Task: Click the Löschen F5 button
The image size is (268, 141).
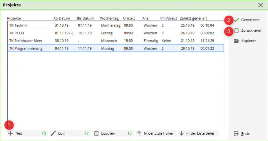Action: (x=113, y=133)
